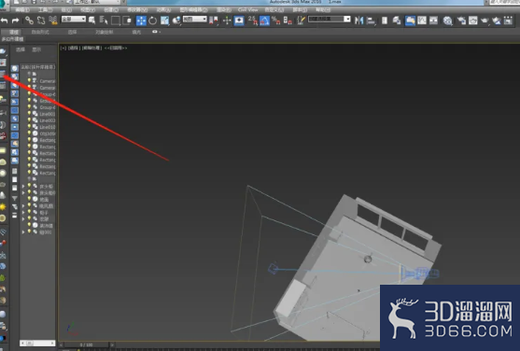Toggle the keyboard shortcut override button

click(x=239, y=21)
